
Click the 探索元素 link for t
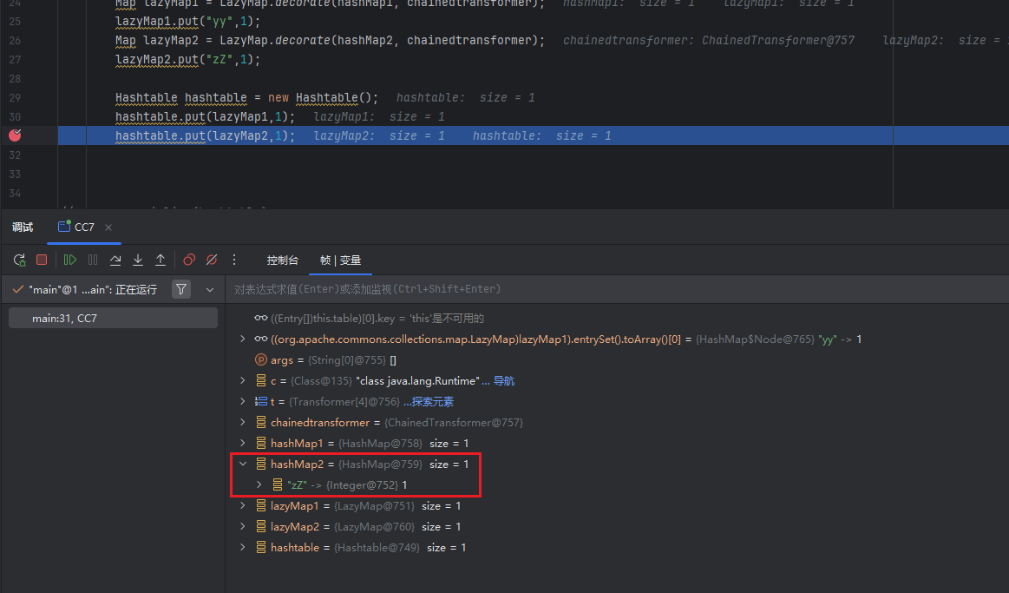pyautogui.click(x=432, y=402)
